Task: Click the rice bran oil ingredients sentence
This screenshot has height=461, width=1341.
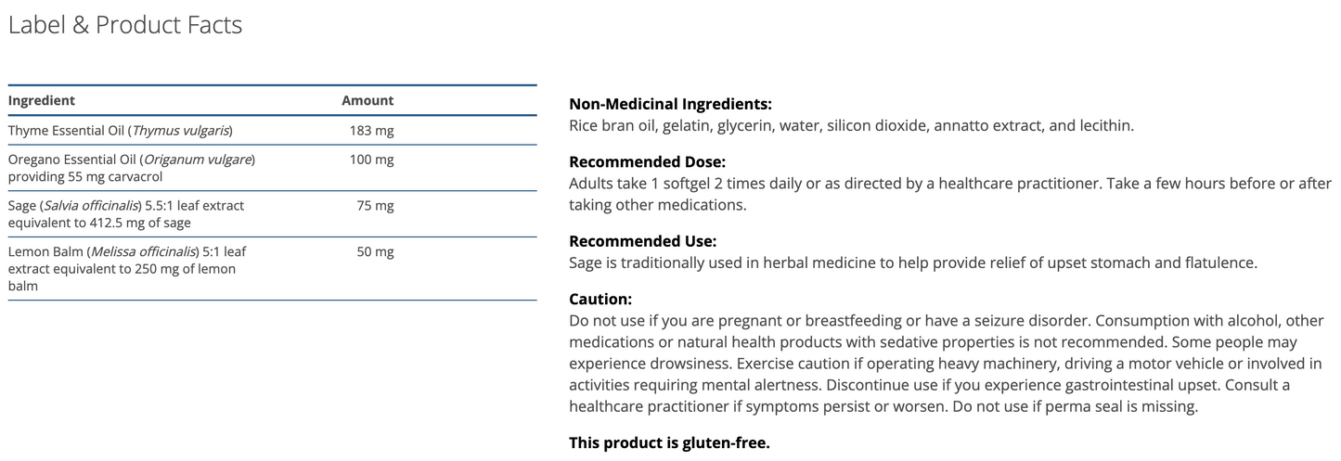Action: click(851, 125)
